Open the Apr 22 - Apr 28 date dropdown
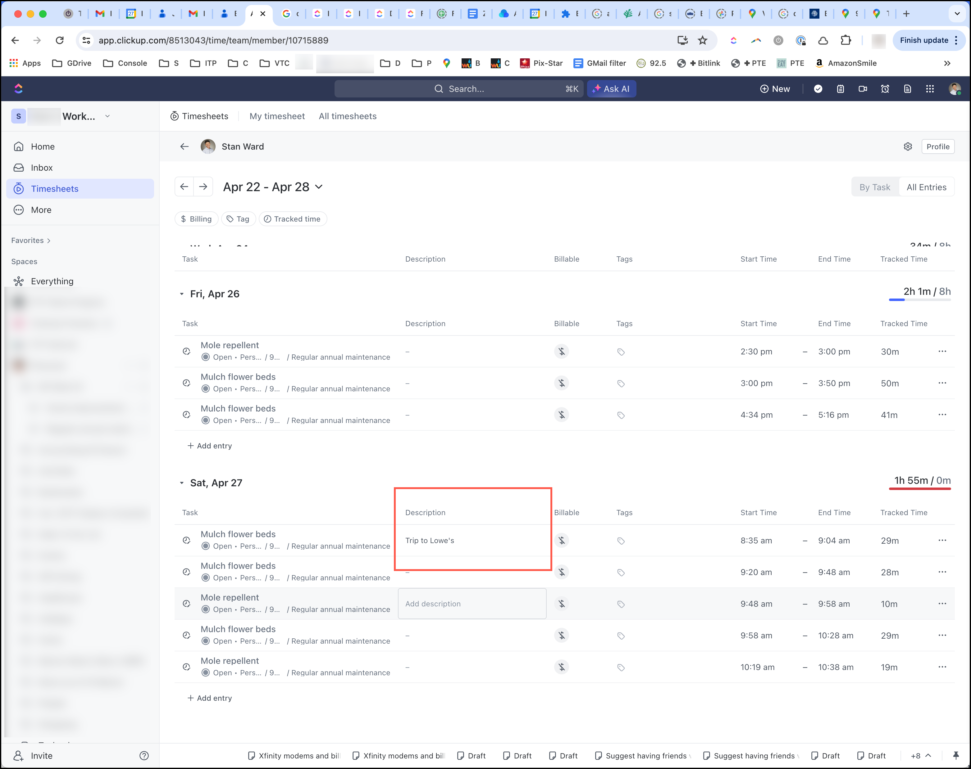Viewport: 971px width, 769px height. click(273, 187)
